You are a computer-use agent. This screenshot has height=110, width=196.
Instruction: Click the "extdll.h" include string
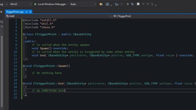pyautogui.click(x=48, y=20)
